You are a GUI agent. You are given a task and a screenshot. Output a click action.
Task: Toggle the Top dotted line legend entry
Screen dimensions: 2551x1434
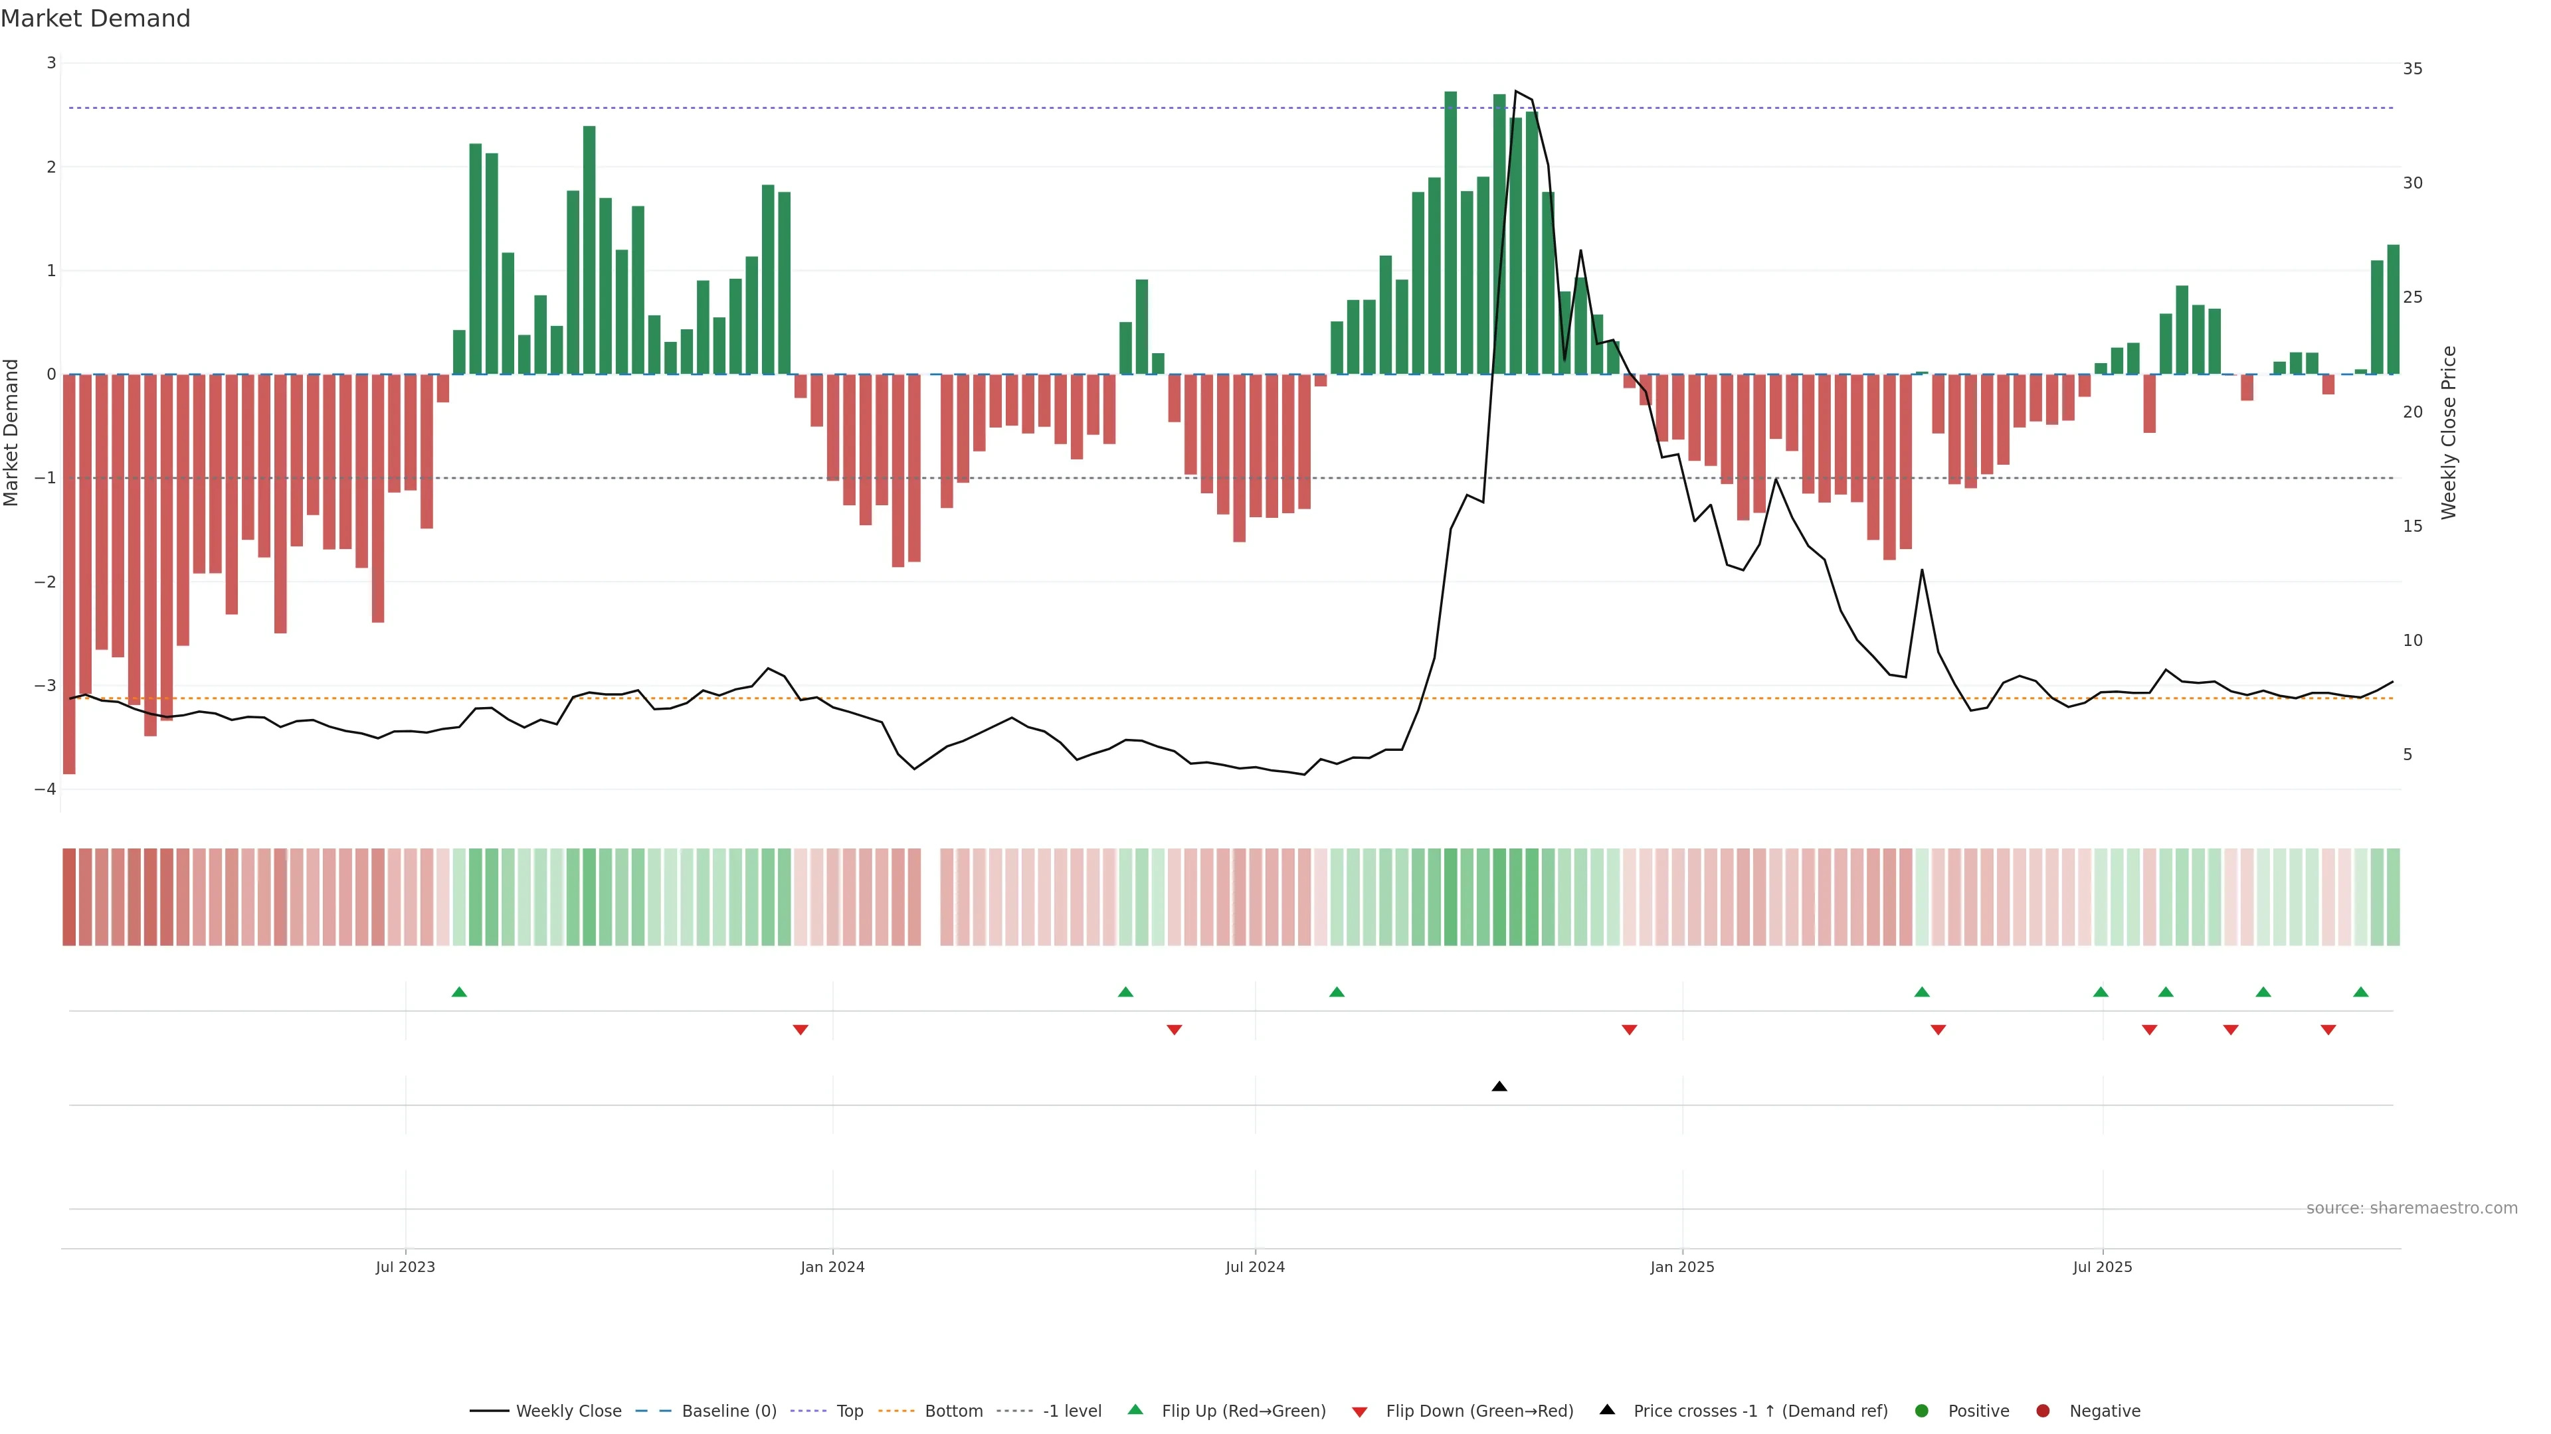pos(849,1410)
